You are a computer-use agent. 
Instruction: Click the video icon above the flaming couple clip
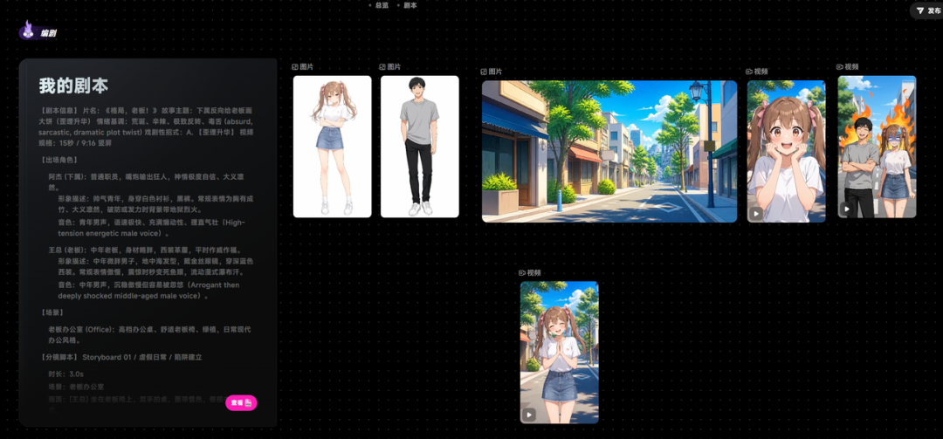[840, 66]
